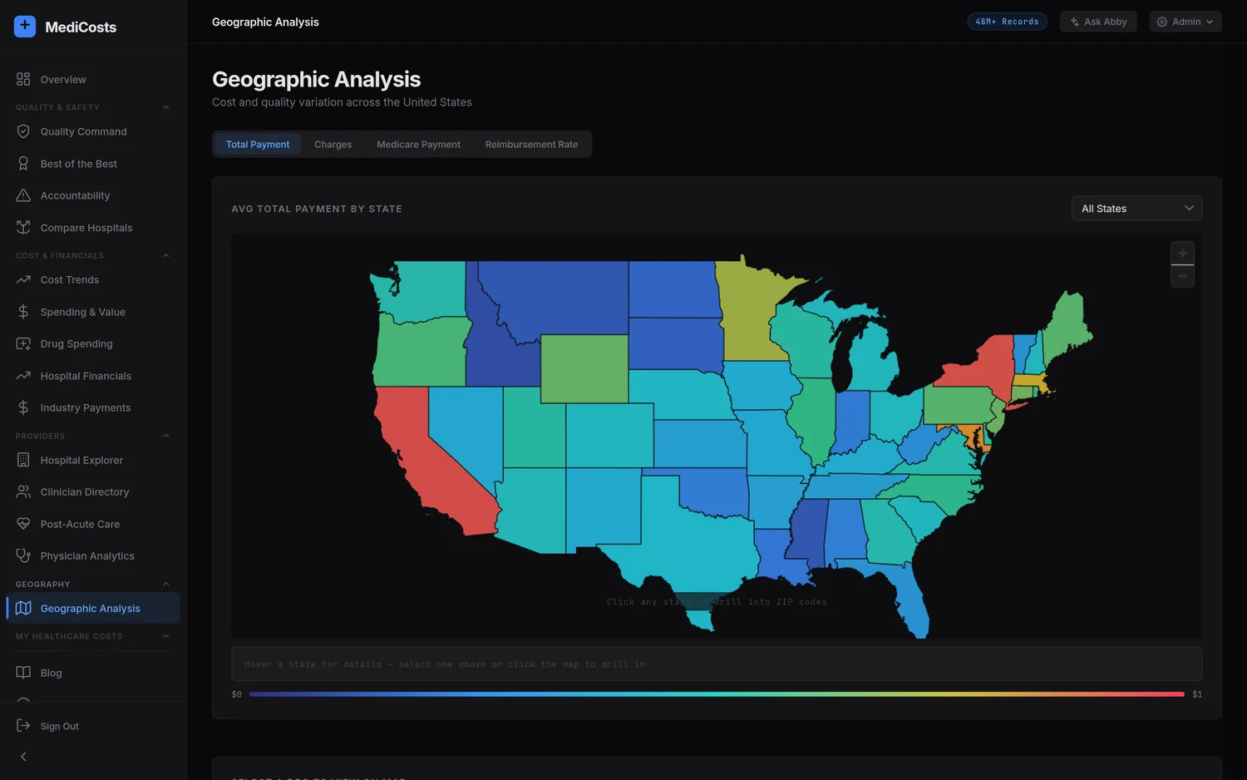This screenshot has height=780, width=1247.
Task: Click the Ask Abby button
Action: click(1097, 22)
